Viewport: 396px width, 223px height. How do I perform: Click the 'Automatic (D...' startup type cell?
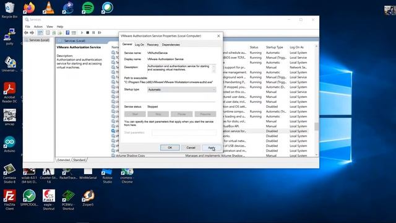275,87
